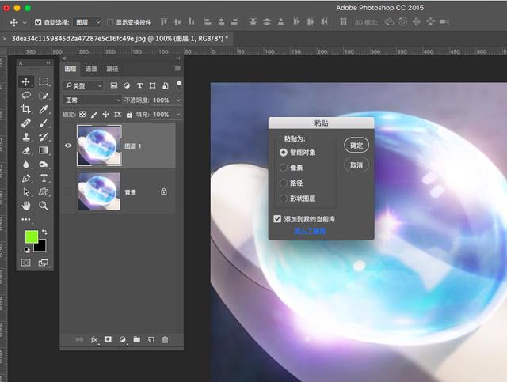Image resolution: width=507 pixels, height=382 pixels.
Task: Select the Eyedropper tool
Action: tap(44, 109)
